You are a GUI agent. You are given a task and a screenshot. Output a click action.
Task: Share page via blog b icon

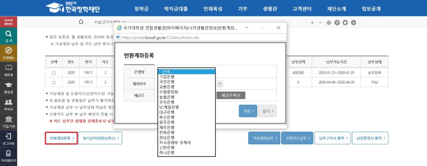354,23
